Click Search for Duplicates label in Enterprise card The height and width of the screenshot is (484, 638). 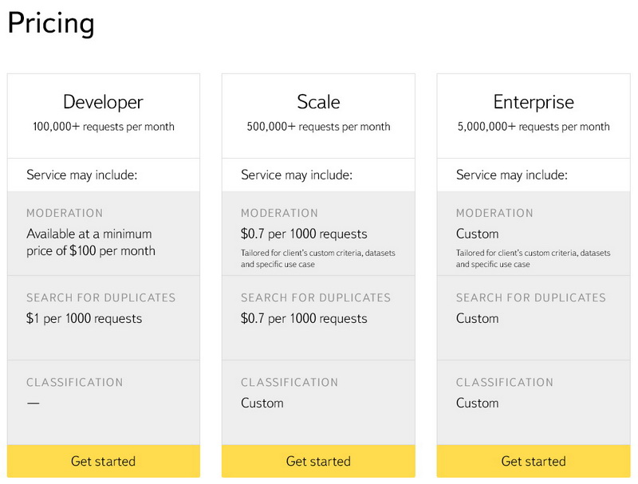click(x=530, y=297)
